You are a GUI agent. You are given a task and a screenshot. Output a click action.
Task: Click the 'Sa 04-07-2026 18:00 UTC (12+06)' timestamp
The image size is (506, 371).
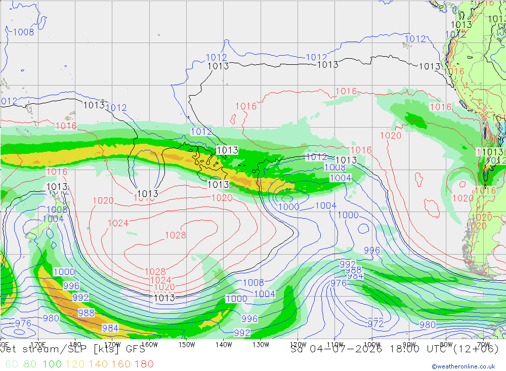point(394,349)
